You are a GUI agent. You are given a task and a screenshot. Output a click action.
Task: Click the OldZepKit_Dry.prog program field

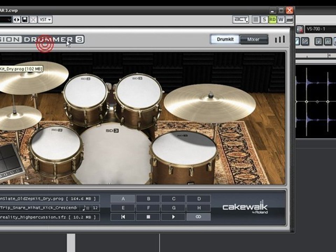(49, 199)
